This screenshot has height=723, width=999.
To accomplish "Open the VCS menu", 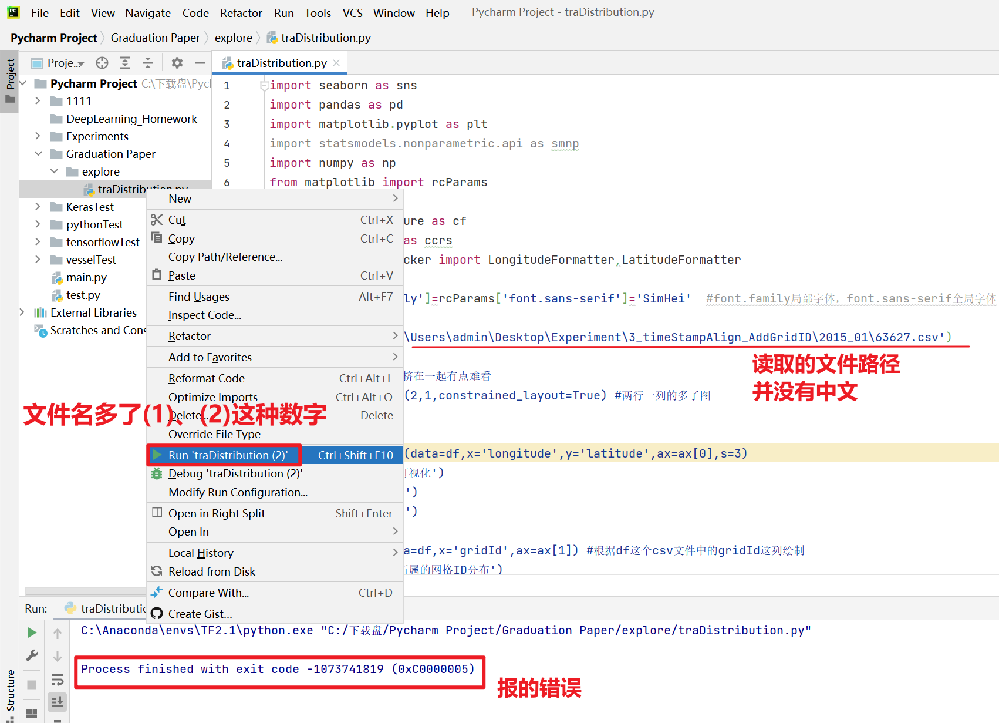I will [352, 12].
